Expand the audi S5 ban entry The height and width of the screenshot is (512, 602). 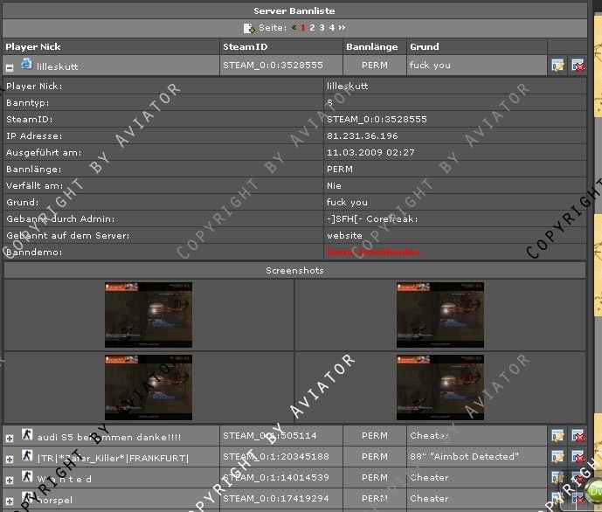click(10, 439)
